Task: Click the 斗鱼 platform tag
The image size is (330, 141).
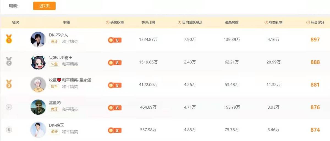Action: click(54, 64)
